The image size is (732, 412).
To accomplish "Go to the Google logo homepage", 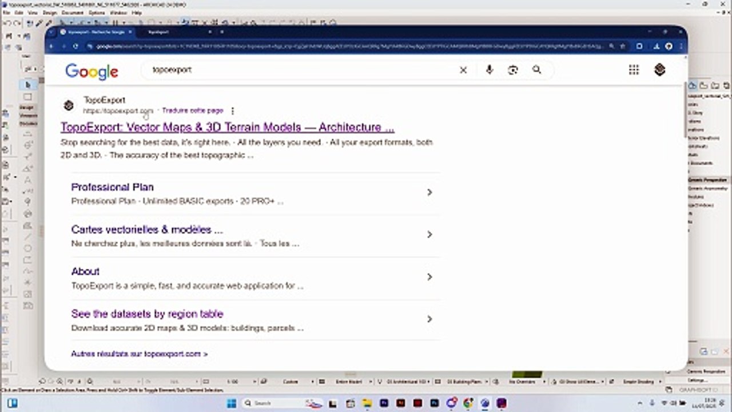I will tap(91, 71).
